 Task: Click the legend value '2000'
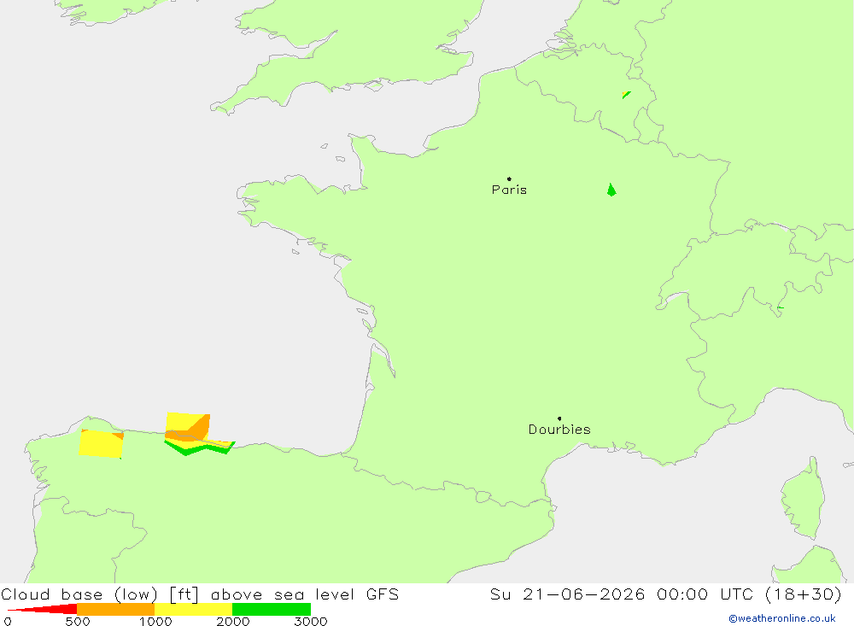233,621
